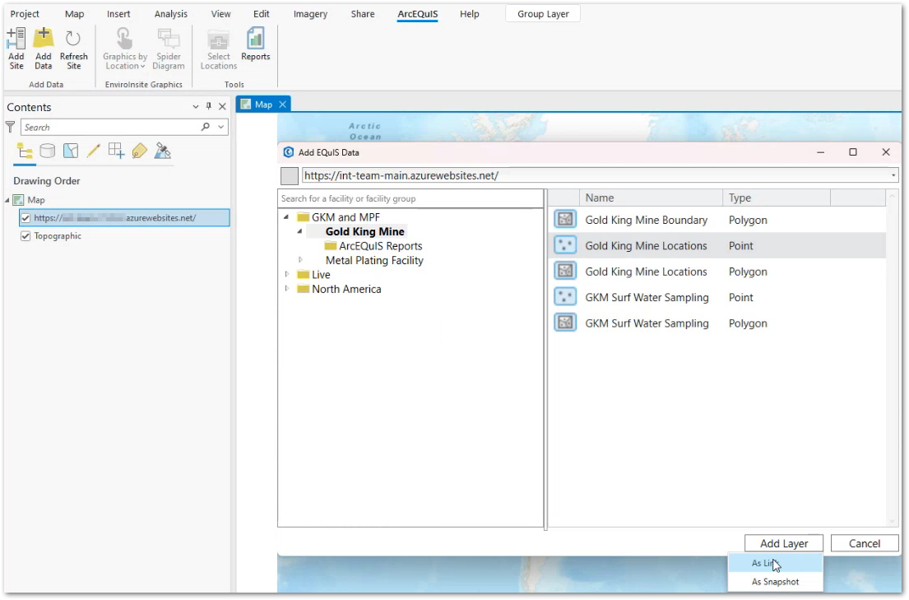Click the Cancel button
Viewport: 909px width, 600px height.
pyautogui.click(x=865, y=544)
